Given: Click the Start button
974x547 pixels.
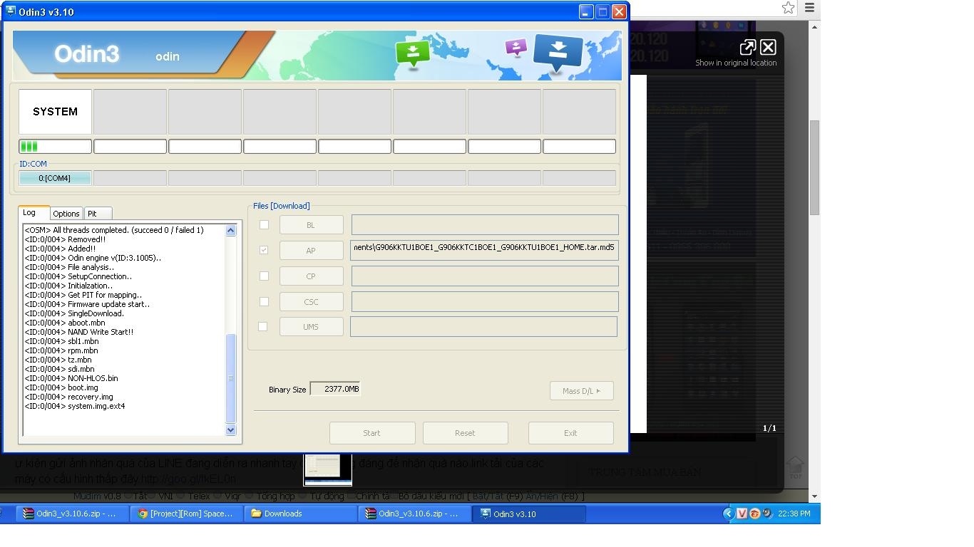Looking at the screenshot, I should point(372,433).
